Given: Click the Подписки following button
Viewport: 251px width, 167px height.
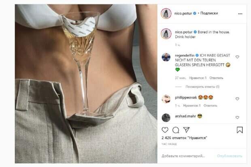Looking at the screenshot, I should 209,13.
